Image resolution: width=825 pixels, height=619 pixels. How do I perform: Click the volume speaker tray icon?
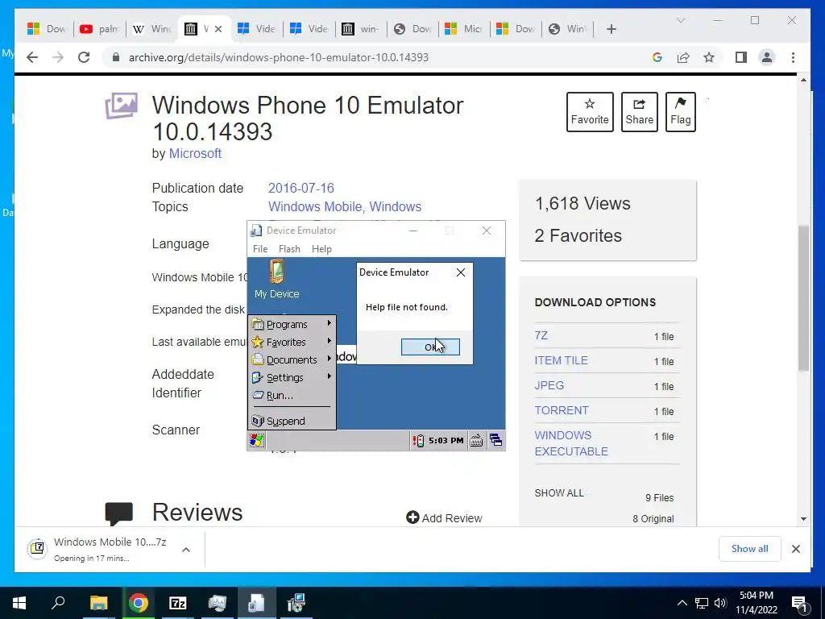tap(720, 603)
